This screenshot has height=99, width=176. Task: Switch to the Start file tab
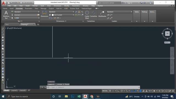coord(7,24)
